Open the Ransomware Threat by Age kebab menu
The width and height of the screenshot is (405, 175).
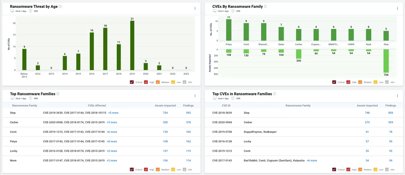pos(195,9)
